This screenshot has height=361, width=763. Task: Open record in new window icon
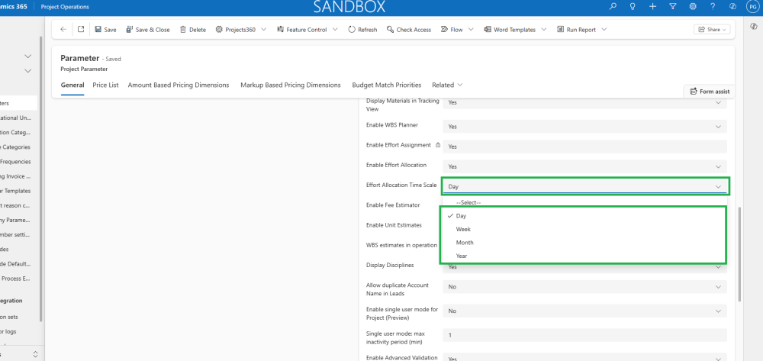(81, 29)
